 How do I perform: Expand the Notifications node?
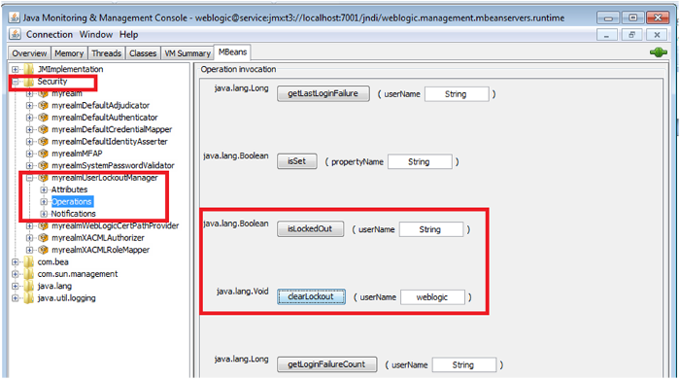coord(44,214)
